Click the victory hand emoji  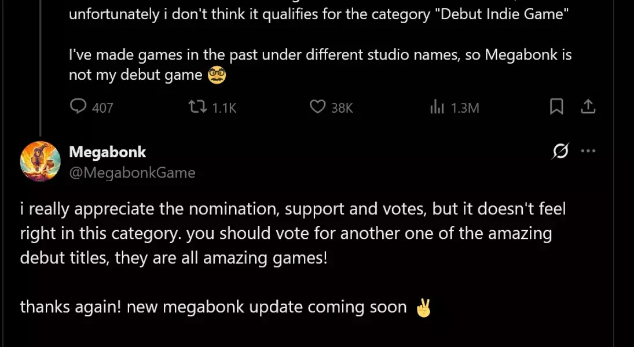[x=424, y=308]
